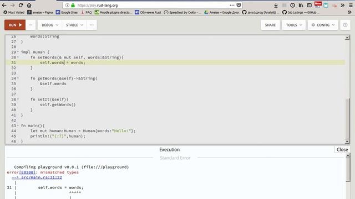Screen dimensions: 355x199
Task: Show more toolbar items overflow chevron
Action: [343, 5]
